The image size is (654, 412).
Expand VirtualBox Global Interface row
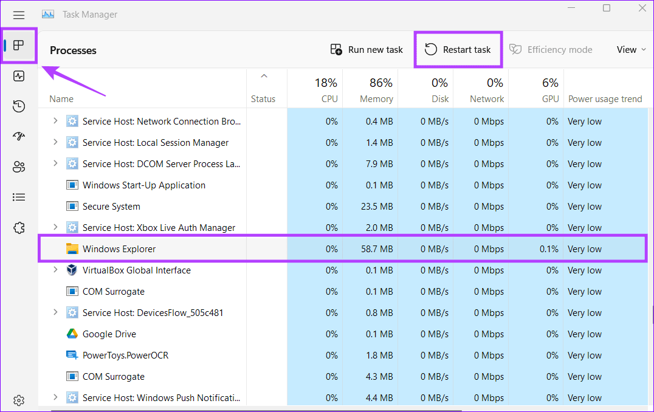[55, 270]
